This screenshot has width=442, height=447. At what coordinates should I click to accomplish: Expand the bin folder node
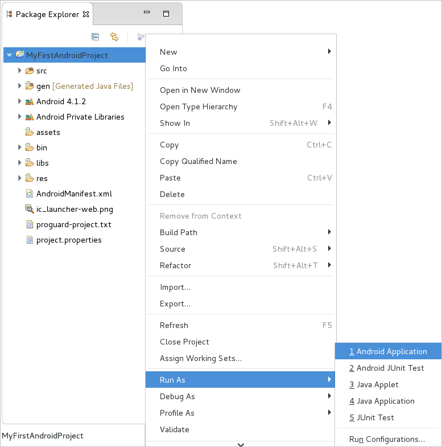[x=19, y=147]
